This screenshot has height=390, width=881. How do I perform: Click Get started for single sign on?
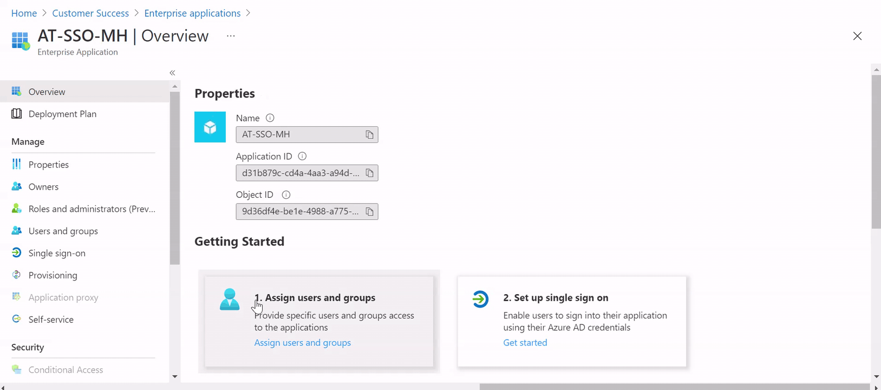pos(525,342)
